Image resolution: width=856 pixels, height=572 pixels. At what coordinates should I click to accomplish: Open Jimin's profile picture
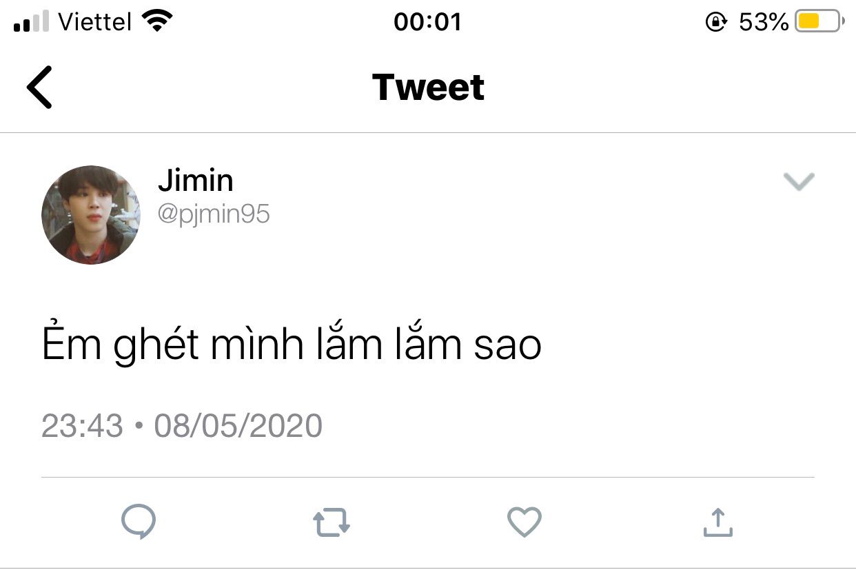click(91, 215)
